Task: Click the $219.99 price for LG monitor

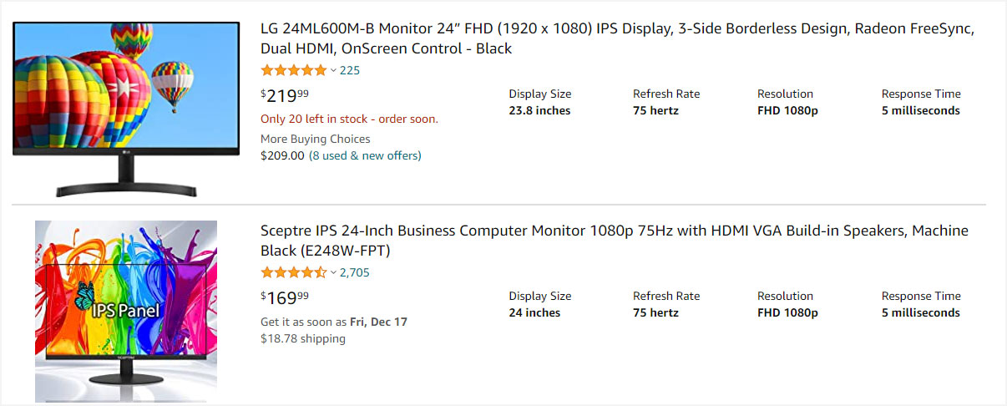Action: click(285, 95)
